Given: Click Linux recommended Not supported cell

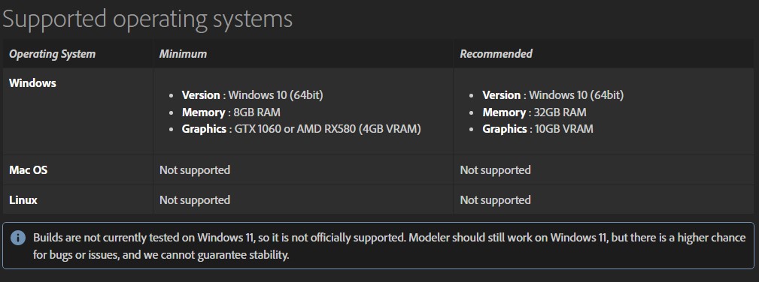Looking at the screenshot, I should click(495, 200).
